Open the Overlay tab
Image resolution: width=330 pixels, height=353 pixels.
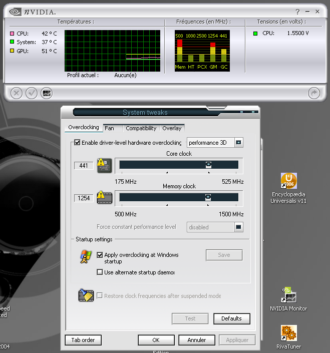172,128
